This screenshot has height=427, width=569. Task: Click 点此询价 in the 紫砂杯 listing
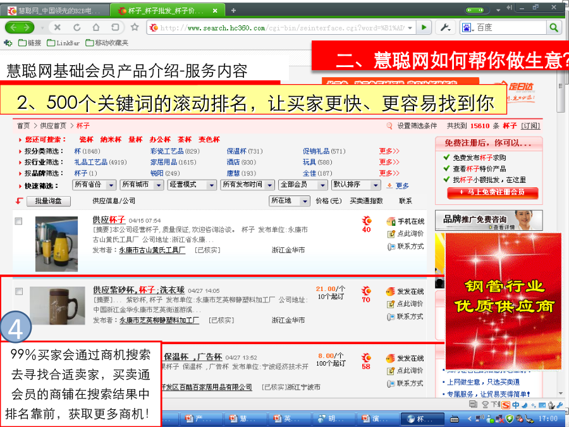(405, 304)
